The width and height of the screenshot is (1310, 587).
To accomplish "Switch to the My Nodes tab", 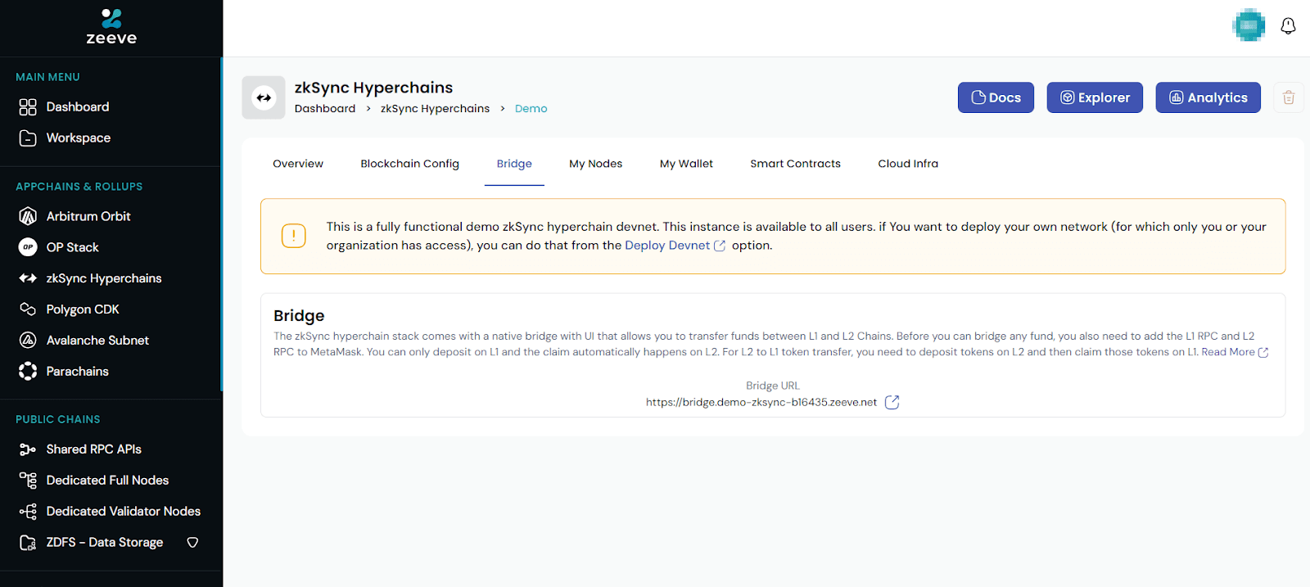I will pyautogui.click(x=596, y=164).
